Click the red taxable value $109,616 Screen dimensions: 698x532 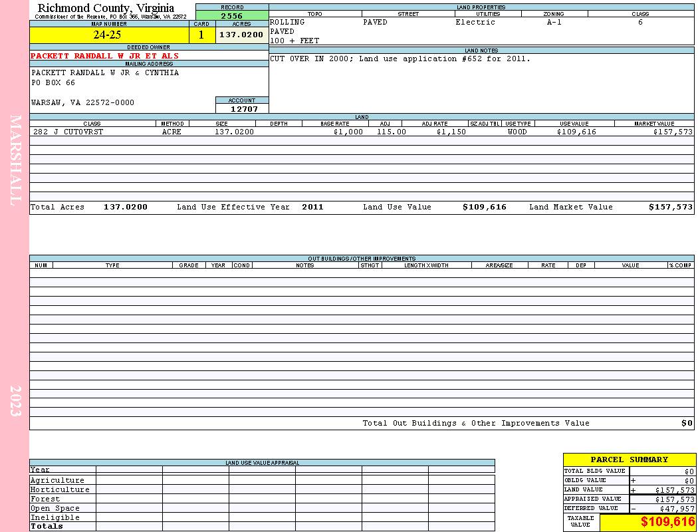[x=667, y=522]
